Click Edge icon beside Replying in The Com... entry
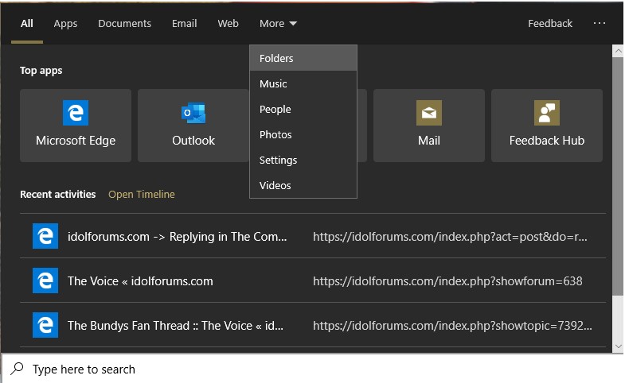625x383 pixels. pyautogui.click(x=45, y=236)
